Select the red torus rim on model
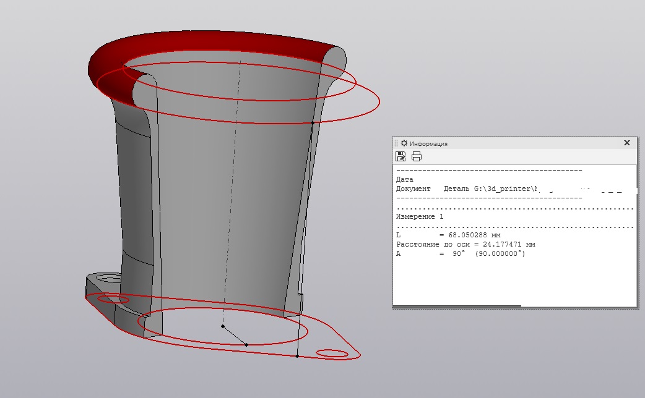Screen dimensions: 645x398 pos(206,42)
